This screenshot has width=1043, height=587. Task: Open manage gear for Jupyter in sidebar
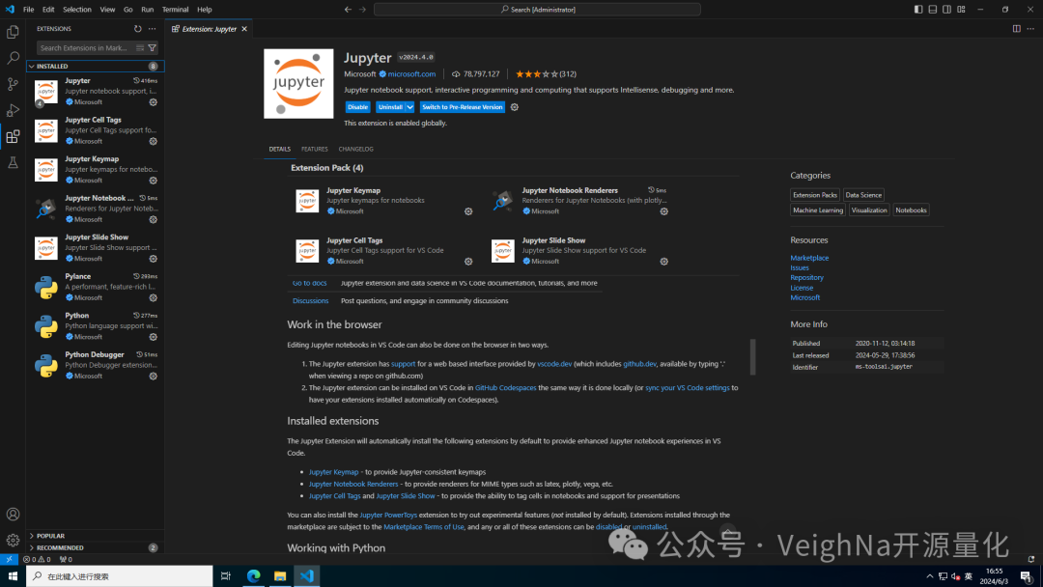pos(153,102)
